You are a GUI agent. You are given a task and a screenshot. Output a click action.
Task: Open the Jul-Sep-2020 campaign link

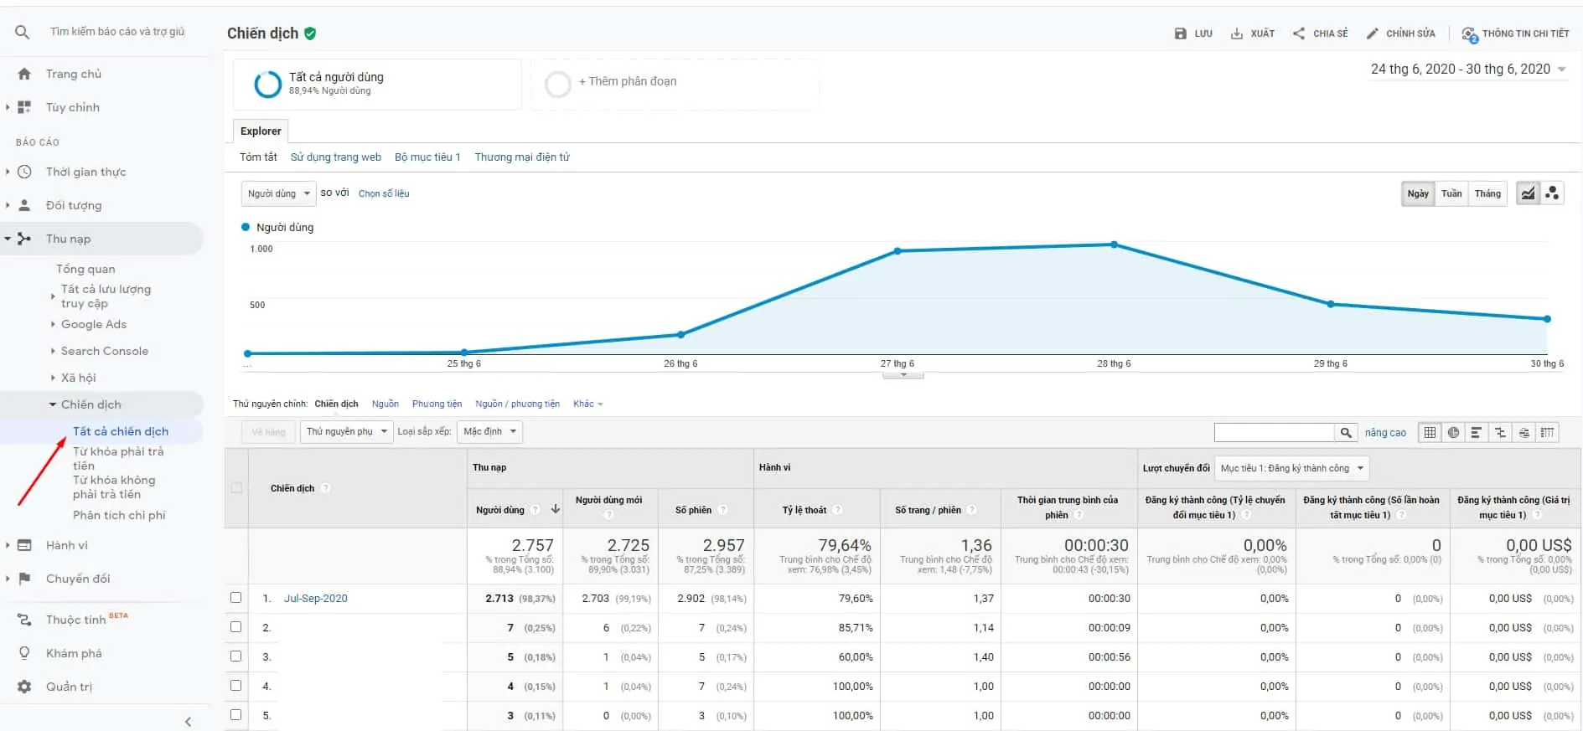tap(315, 598)
